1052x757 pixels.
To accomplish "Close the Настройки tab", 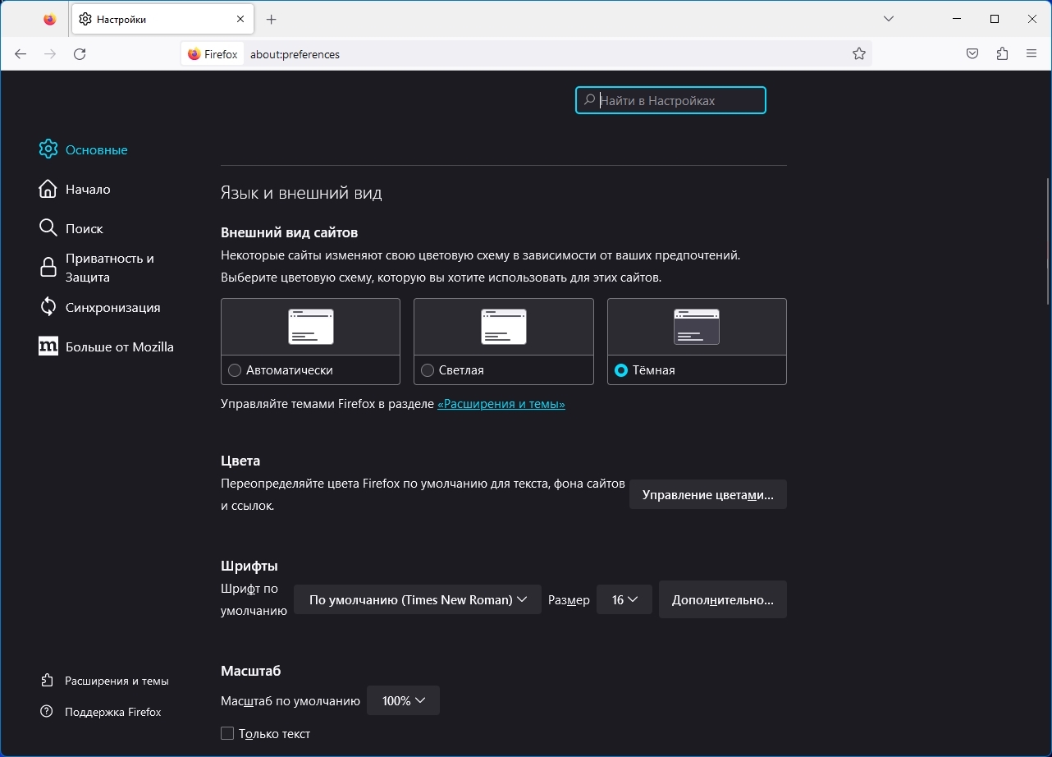I will pyautogui.click(x=240, y=19).
